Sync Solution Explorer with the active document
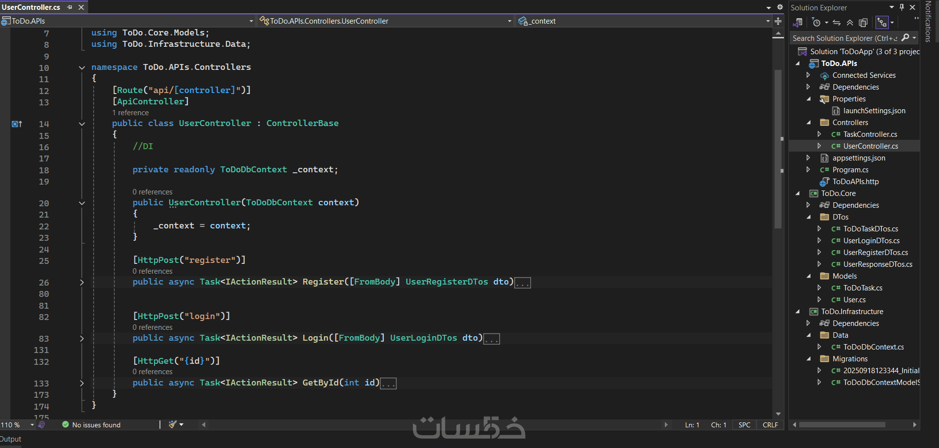Viewport: 939px width, 448px height. click(837, 23)
